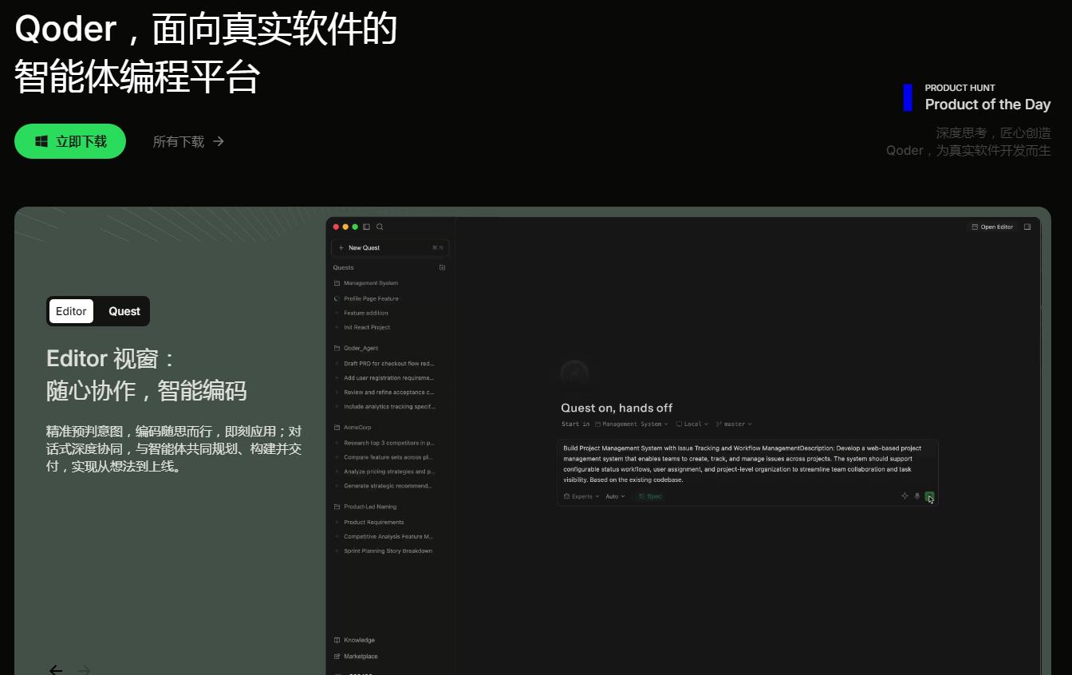Click the green send button in prompt box

click(929, 496)
